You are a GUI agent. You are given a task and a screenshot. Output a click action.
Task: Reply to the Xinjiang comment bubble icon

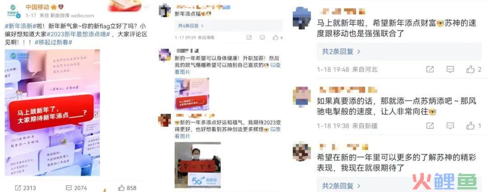450,126
